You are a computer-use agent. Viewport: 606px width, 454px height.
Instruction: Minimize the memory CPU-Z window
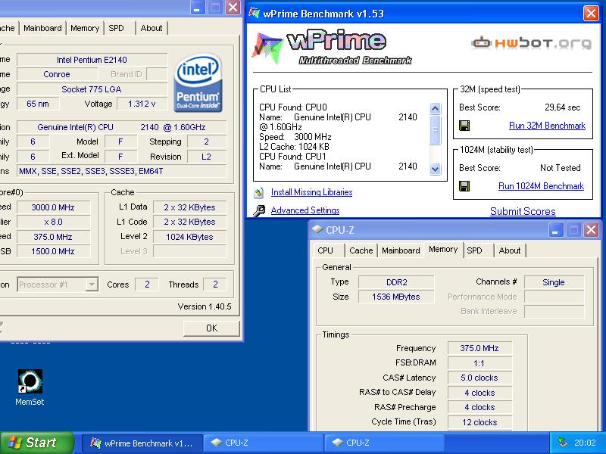coord(556,230)
